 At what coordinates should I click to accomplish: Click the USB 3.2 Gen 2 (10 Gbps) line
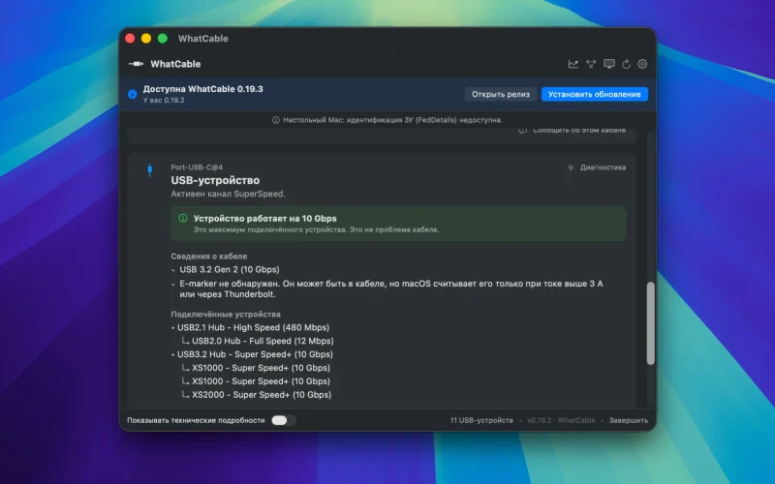pos(230,270)
